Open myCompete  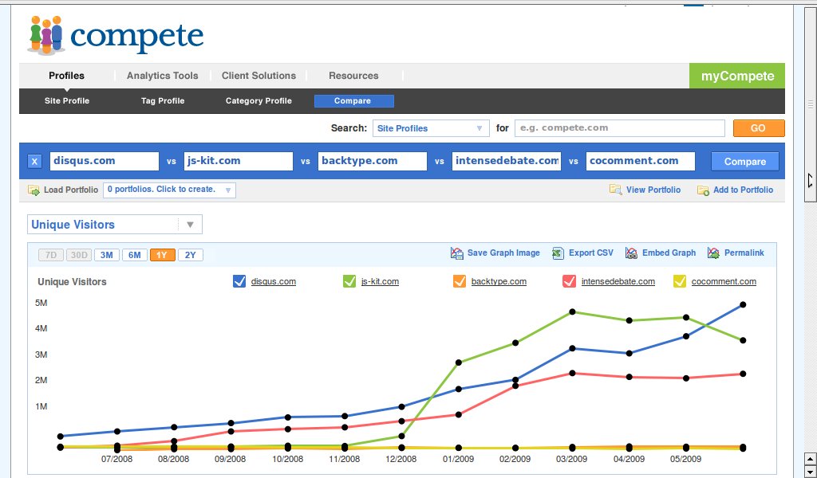pos(737,76)
